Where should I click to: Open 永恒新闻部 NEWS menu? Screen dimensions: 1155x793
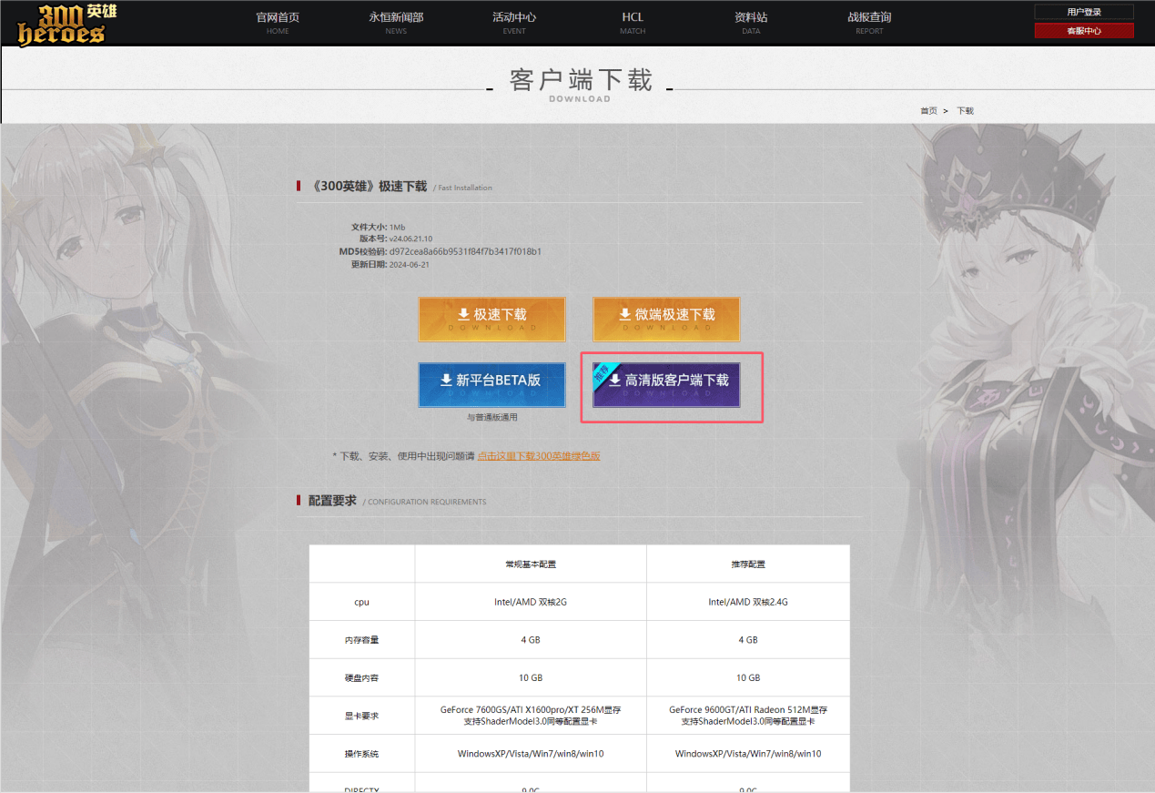pyautogui.click(x=396, y=23)
